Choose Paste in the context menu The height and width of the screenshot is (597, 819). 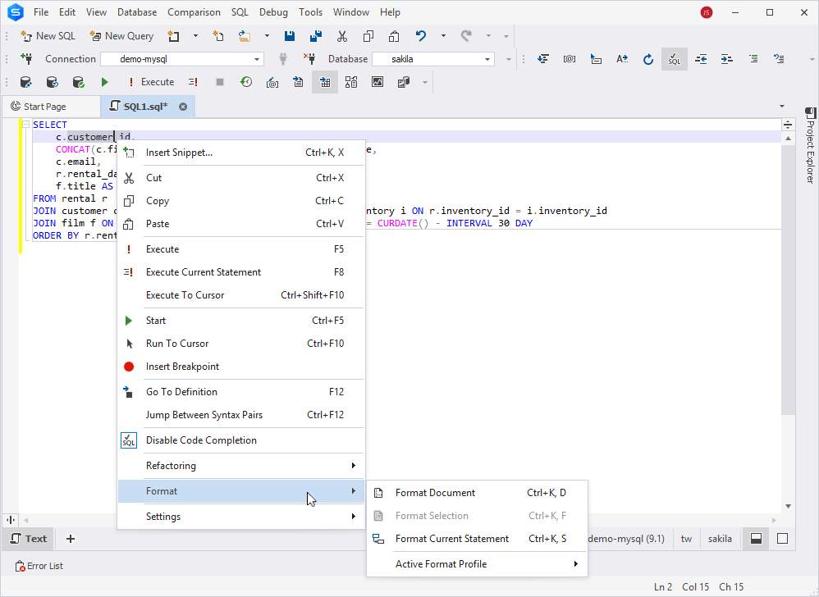[240, 224]
